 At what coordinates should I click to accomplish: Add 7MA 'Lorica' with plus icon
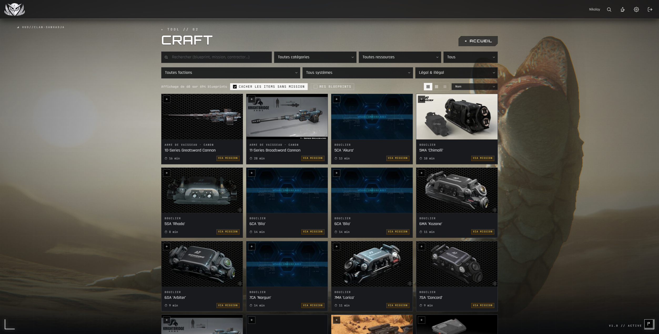[x=337, y=247]
